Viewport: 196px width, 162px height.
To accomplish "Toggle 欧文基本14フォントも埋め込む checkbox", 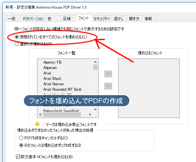I will tap(44, 157).
